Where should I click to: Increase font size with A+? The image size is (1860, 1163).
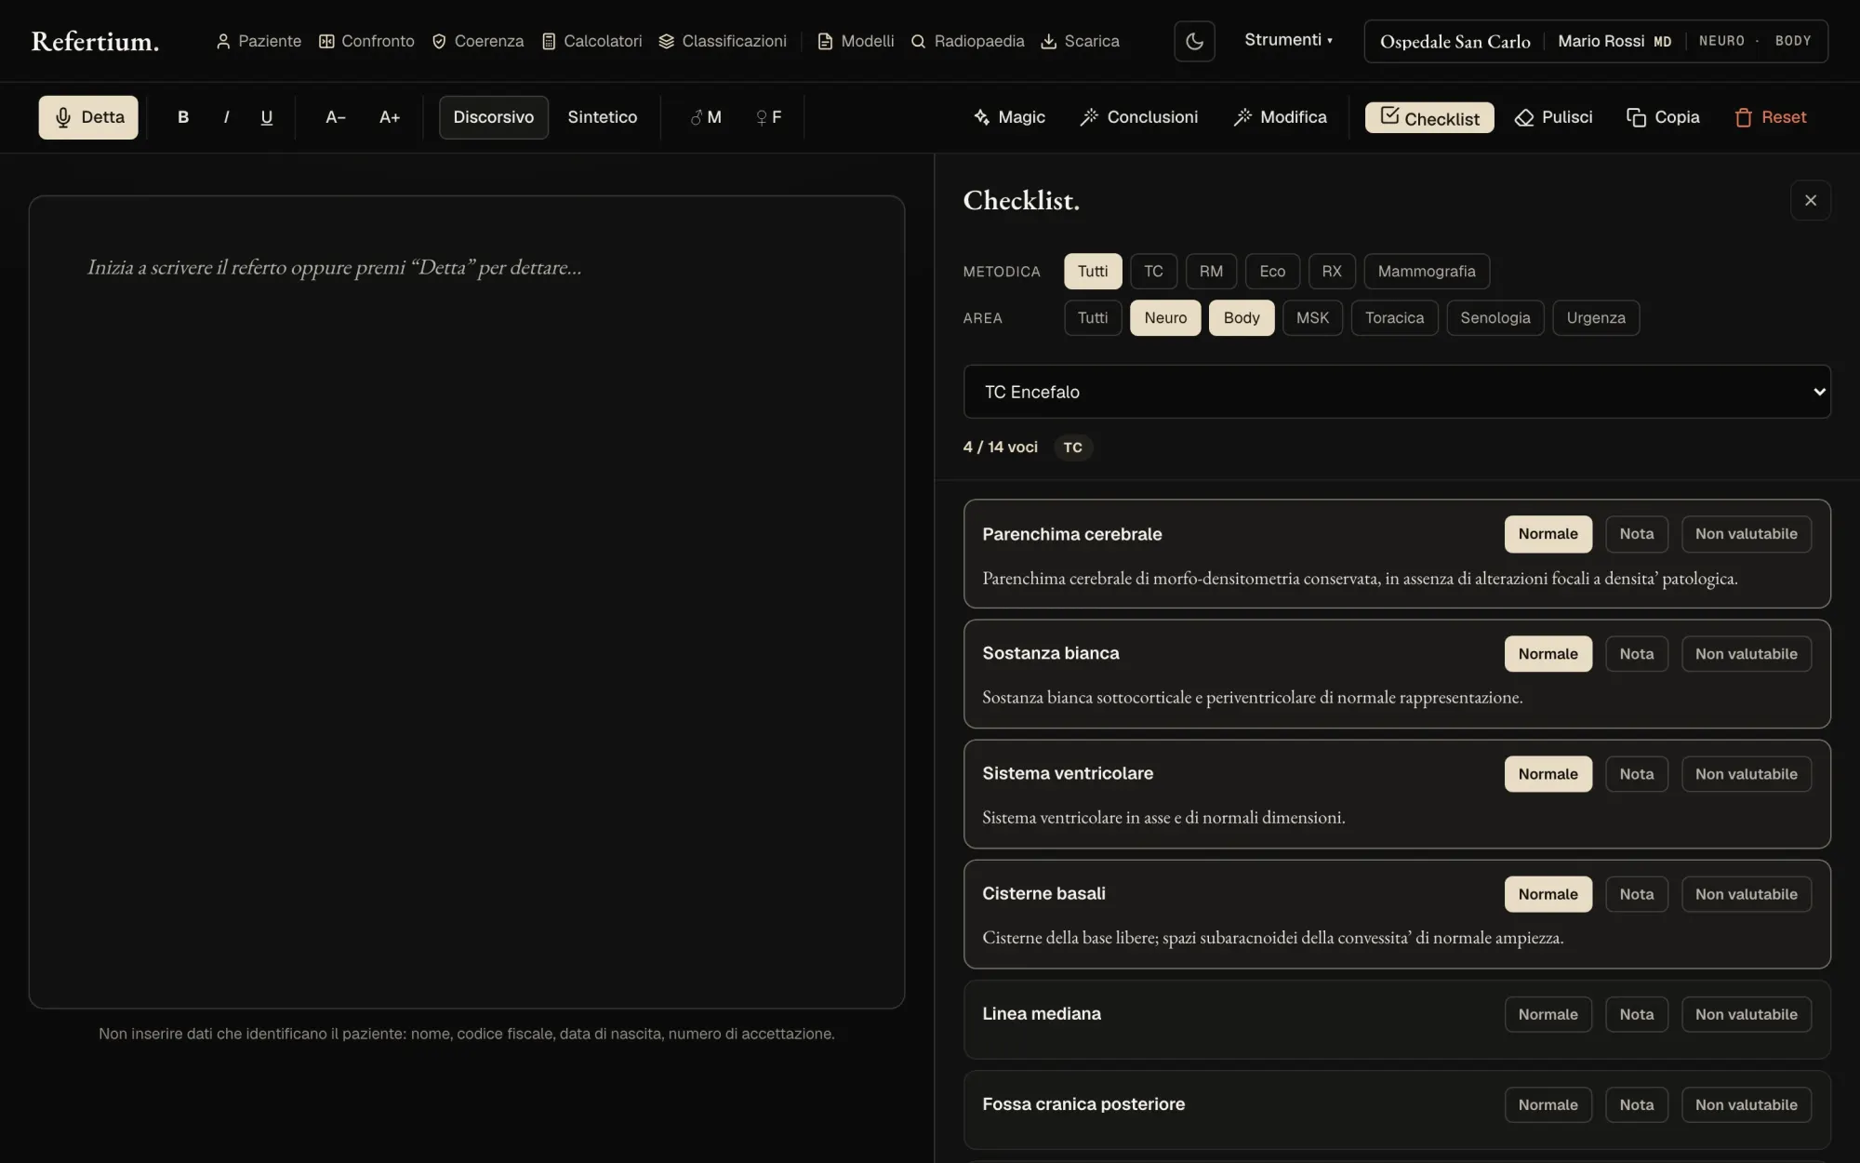[x=390, y=117]
